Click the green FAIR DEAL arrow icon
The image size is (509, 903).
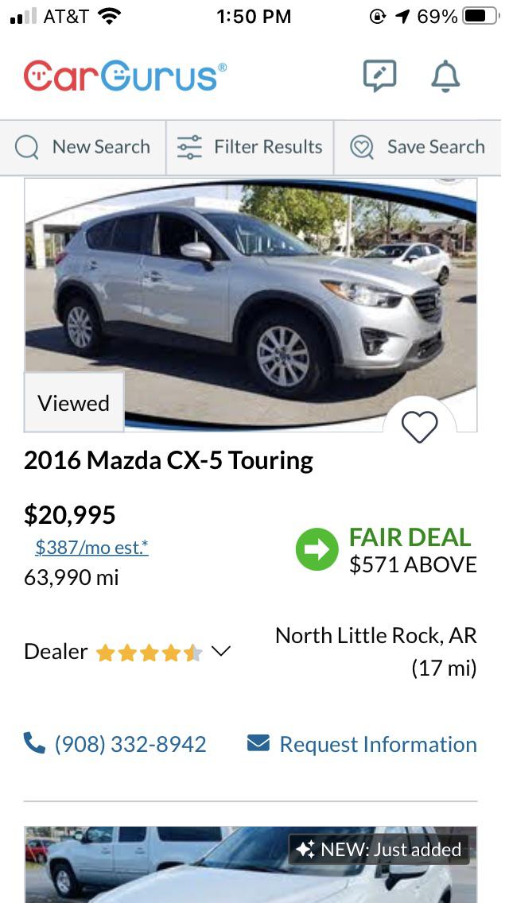coord(317,548)
